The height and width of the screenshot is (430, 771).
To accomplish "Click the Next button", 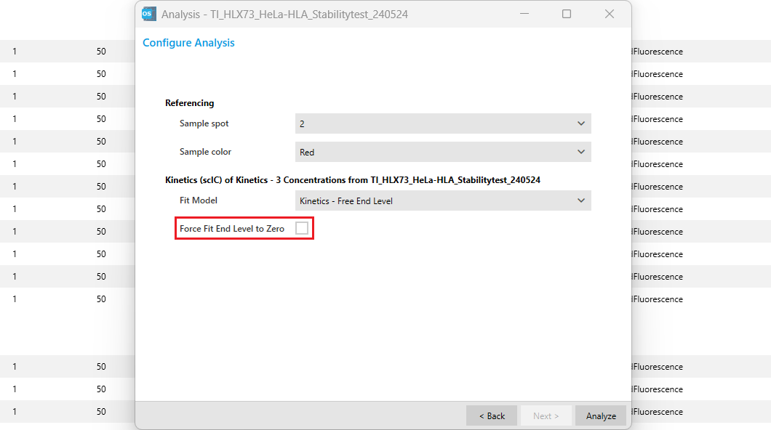I will tap(546, 416).
